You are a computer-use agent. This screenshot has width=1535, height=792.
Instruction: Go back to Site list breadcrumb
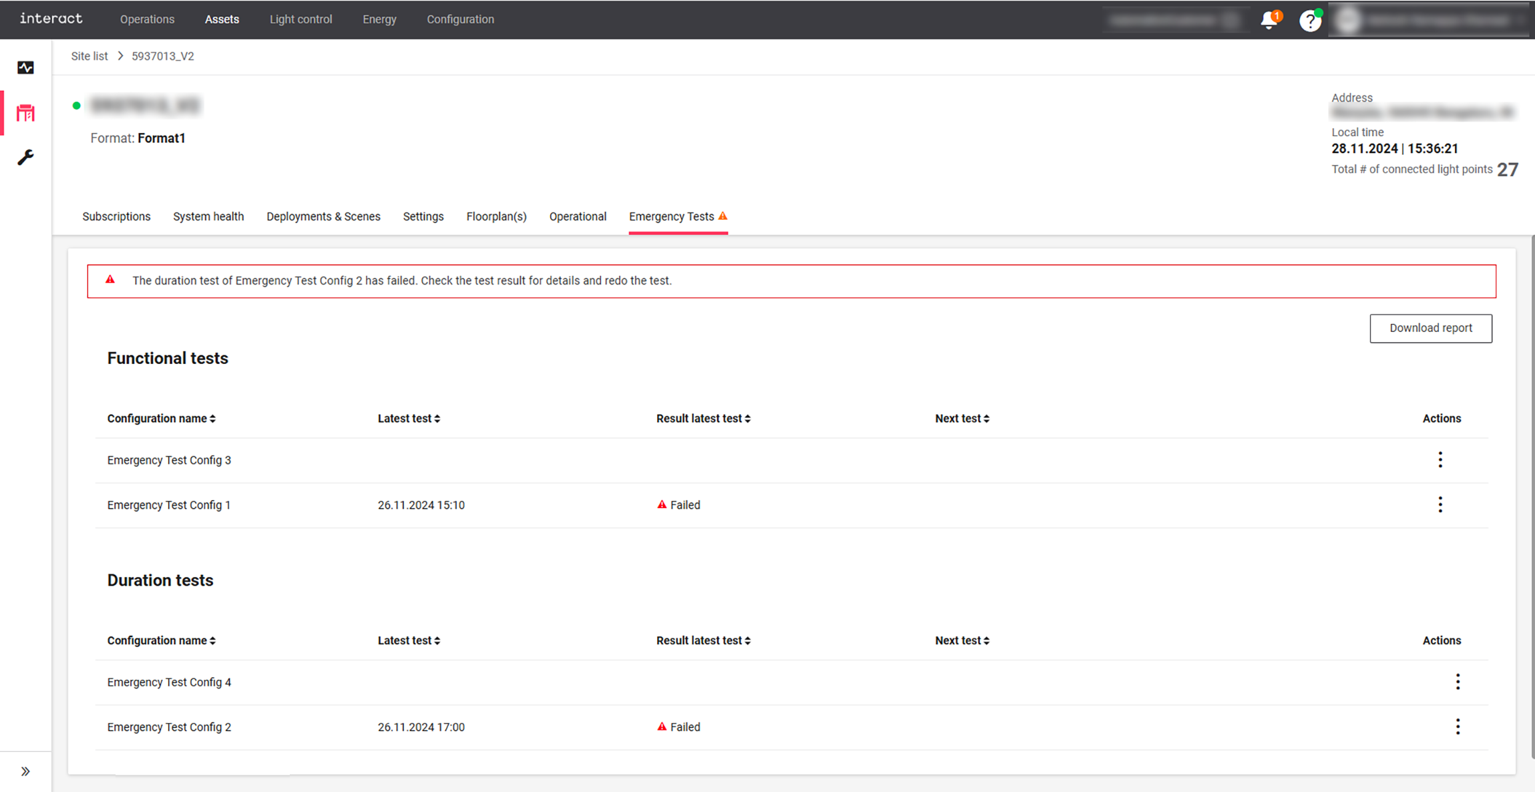(89, 56)
